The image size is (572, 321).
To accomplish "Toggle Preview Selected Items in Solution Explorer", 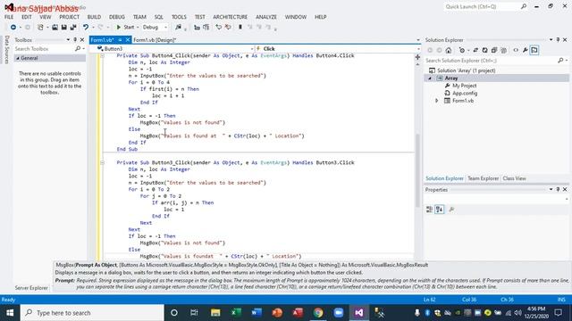I will tap(534, 51).
